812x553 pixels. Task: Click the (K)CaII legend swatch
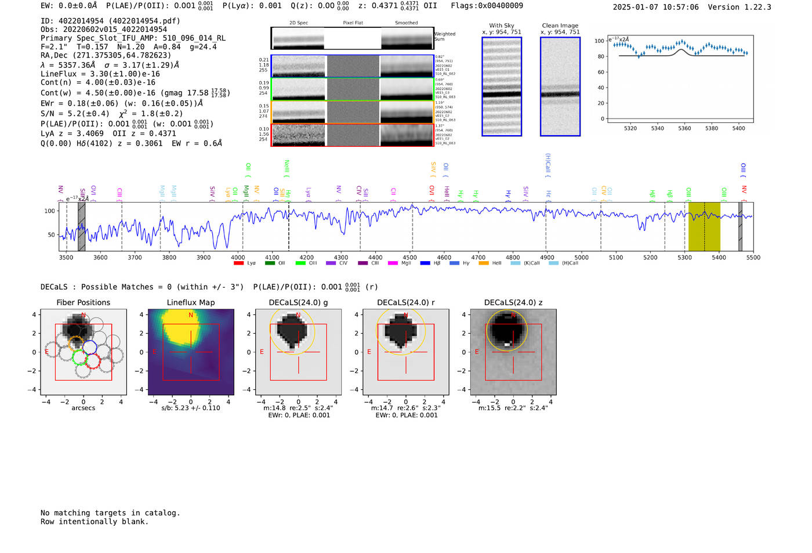(x=515, y=263)
